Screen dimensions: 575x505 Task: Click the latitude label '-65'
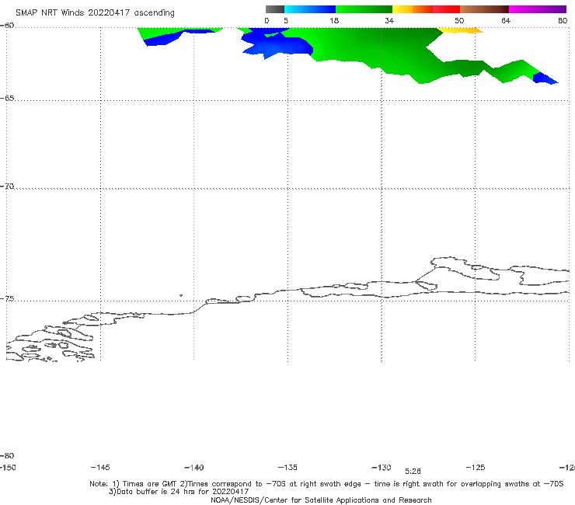tap(7, 99)
